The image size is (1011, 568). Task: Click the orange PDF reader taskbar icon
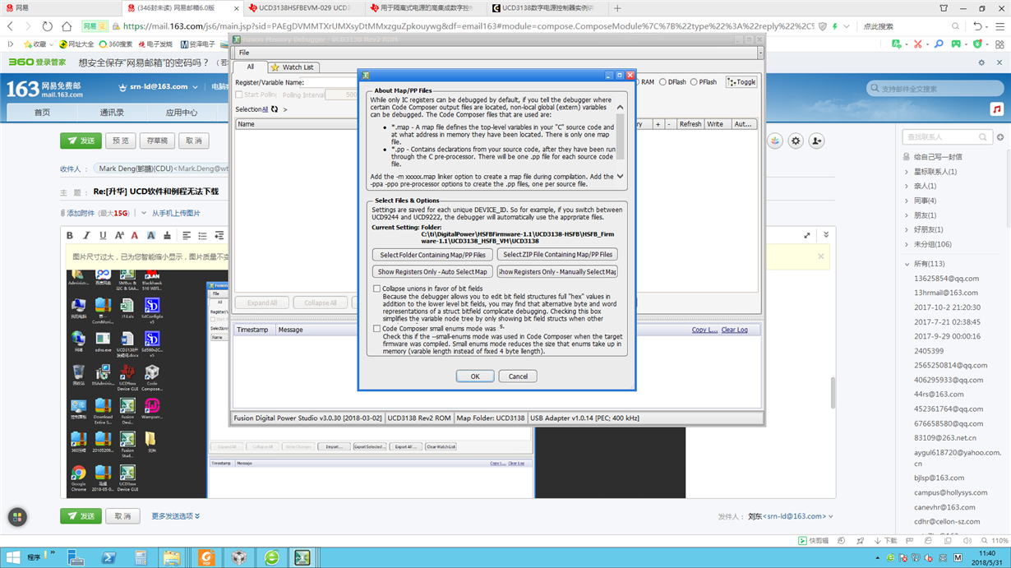point(205,557)
